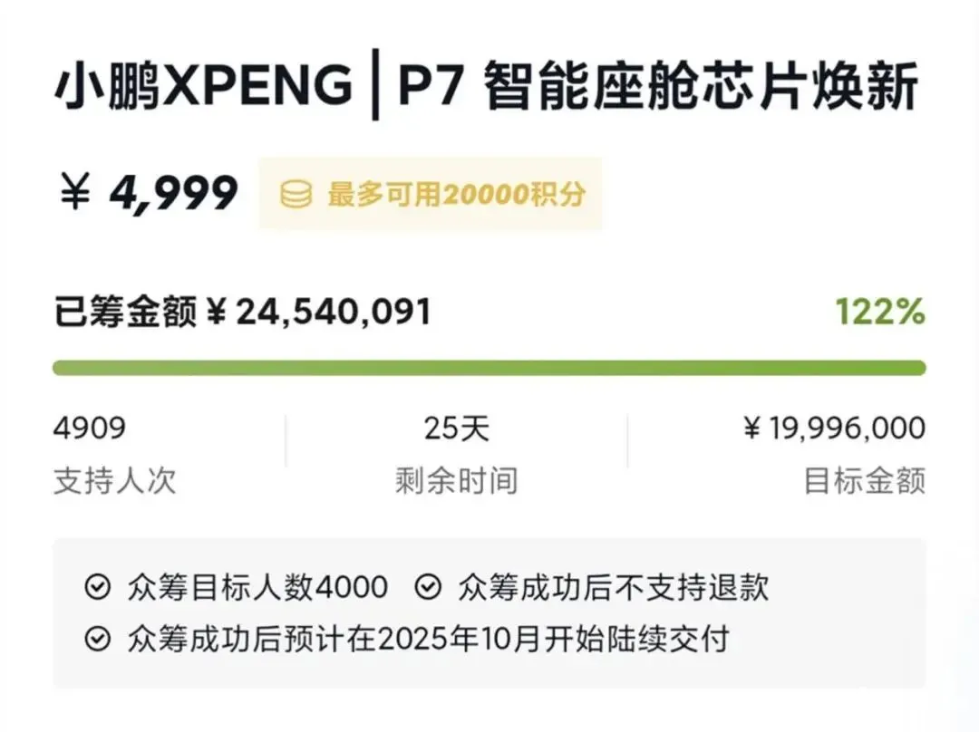Click the check icon beside 众筹成功后不支持退款
The image size is (979, 732).
point(427,588)
